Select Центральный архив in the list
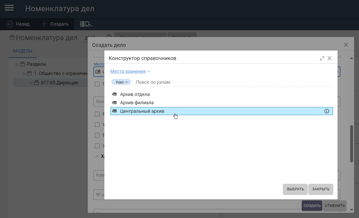 tap(142, 111)
